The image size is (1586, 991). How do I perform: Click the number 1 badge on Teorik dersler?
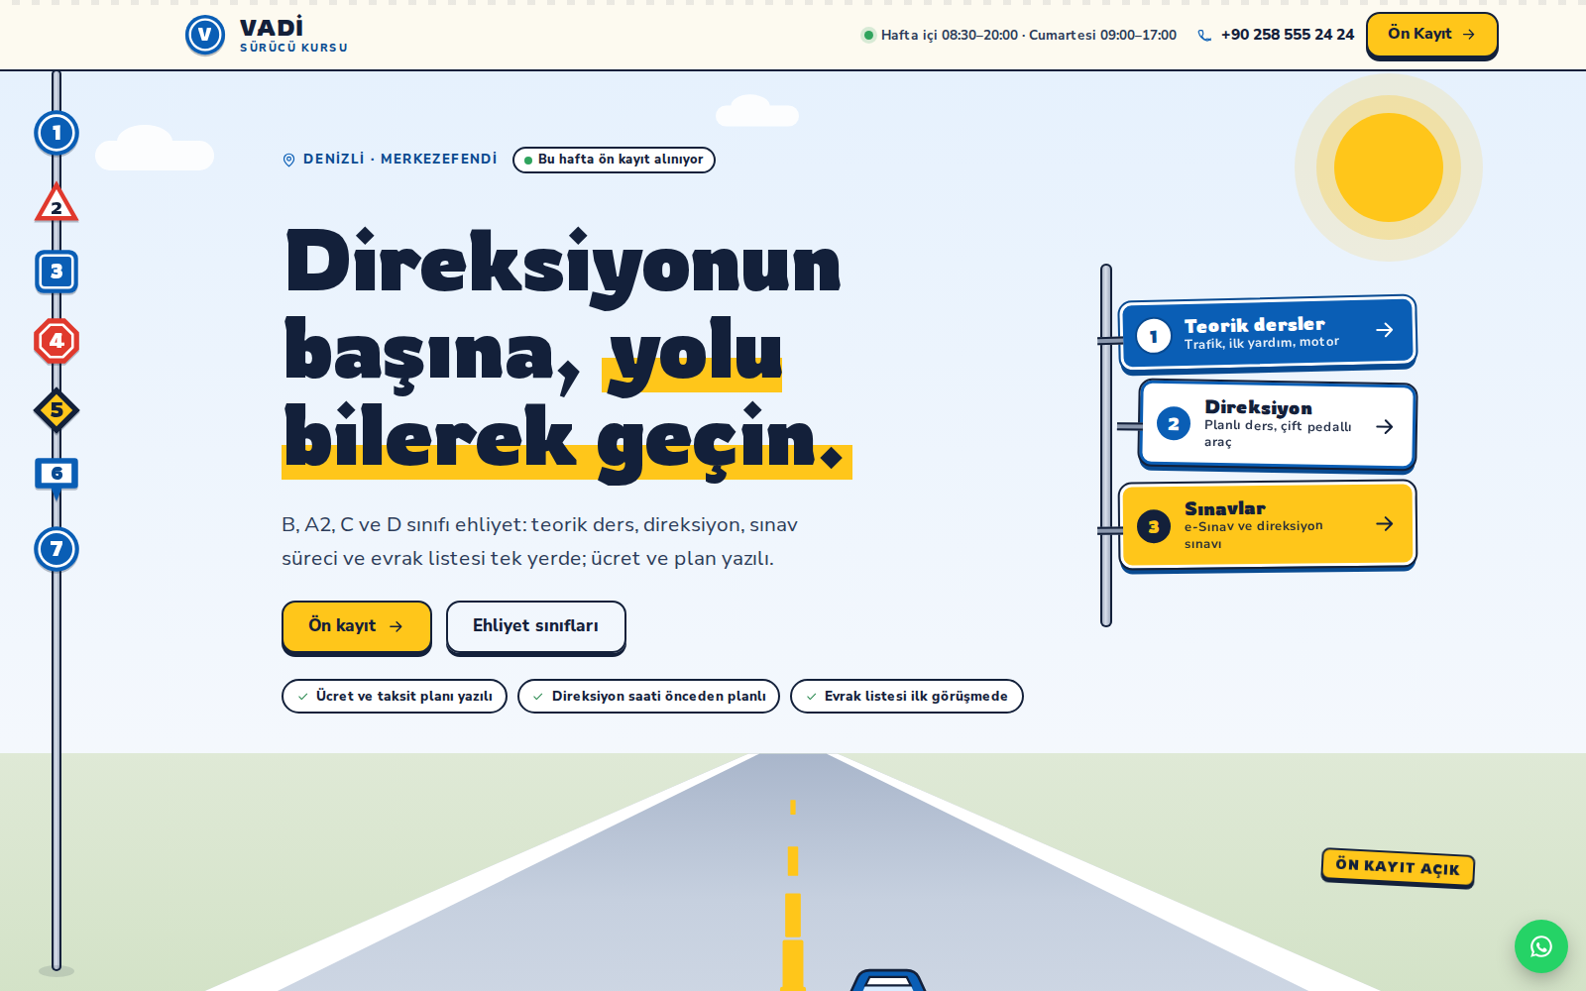pos(1153,336)
